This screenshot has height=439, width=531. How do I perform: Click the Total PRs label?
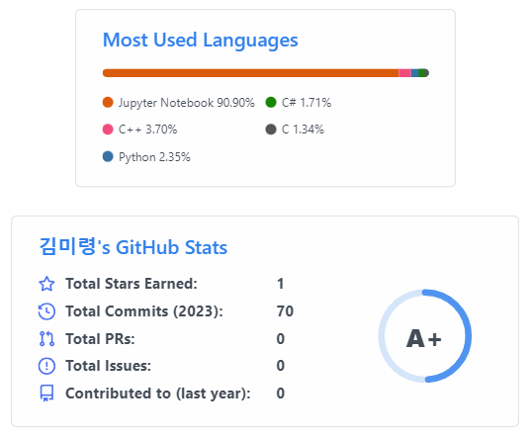100,339
